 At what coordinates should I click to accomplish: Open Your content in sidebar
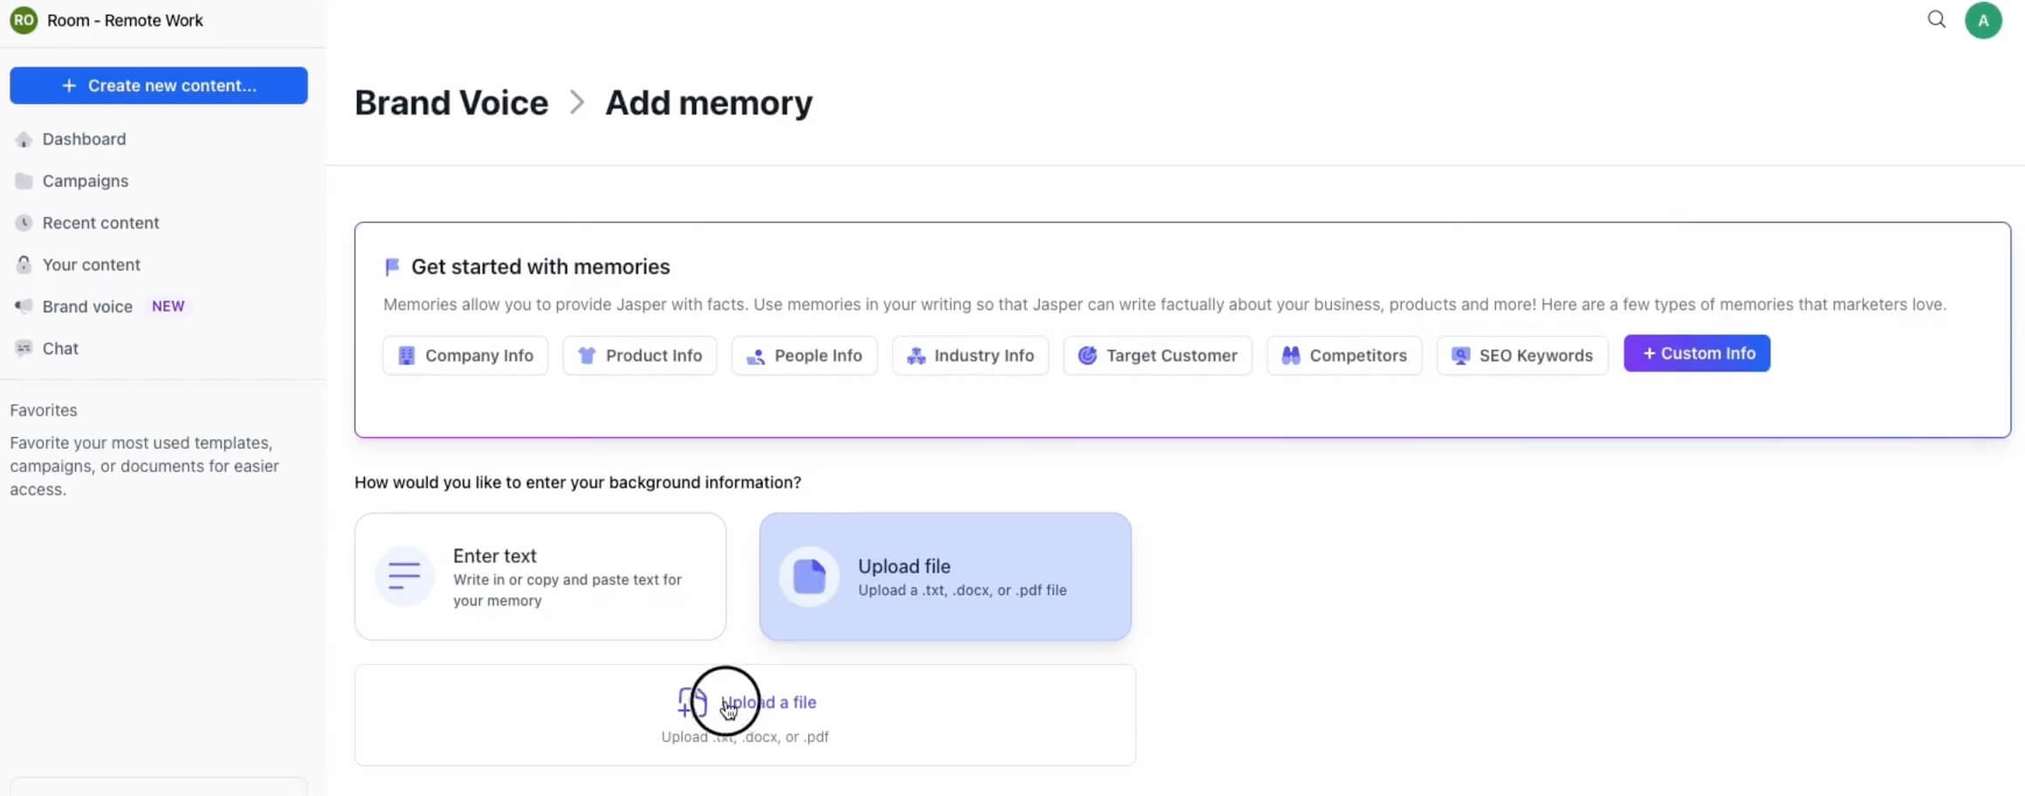pyautogui.click(x=91, y=264)
